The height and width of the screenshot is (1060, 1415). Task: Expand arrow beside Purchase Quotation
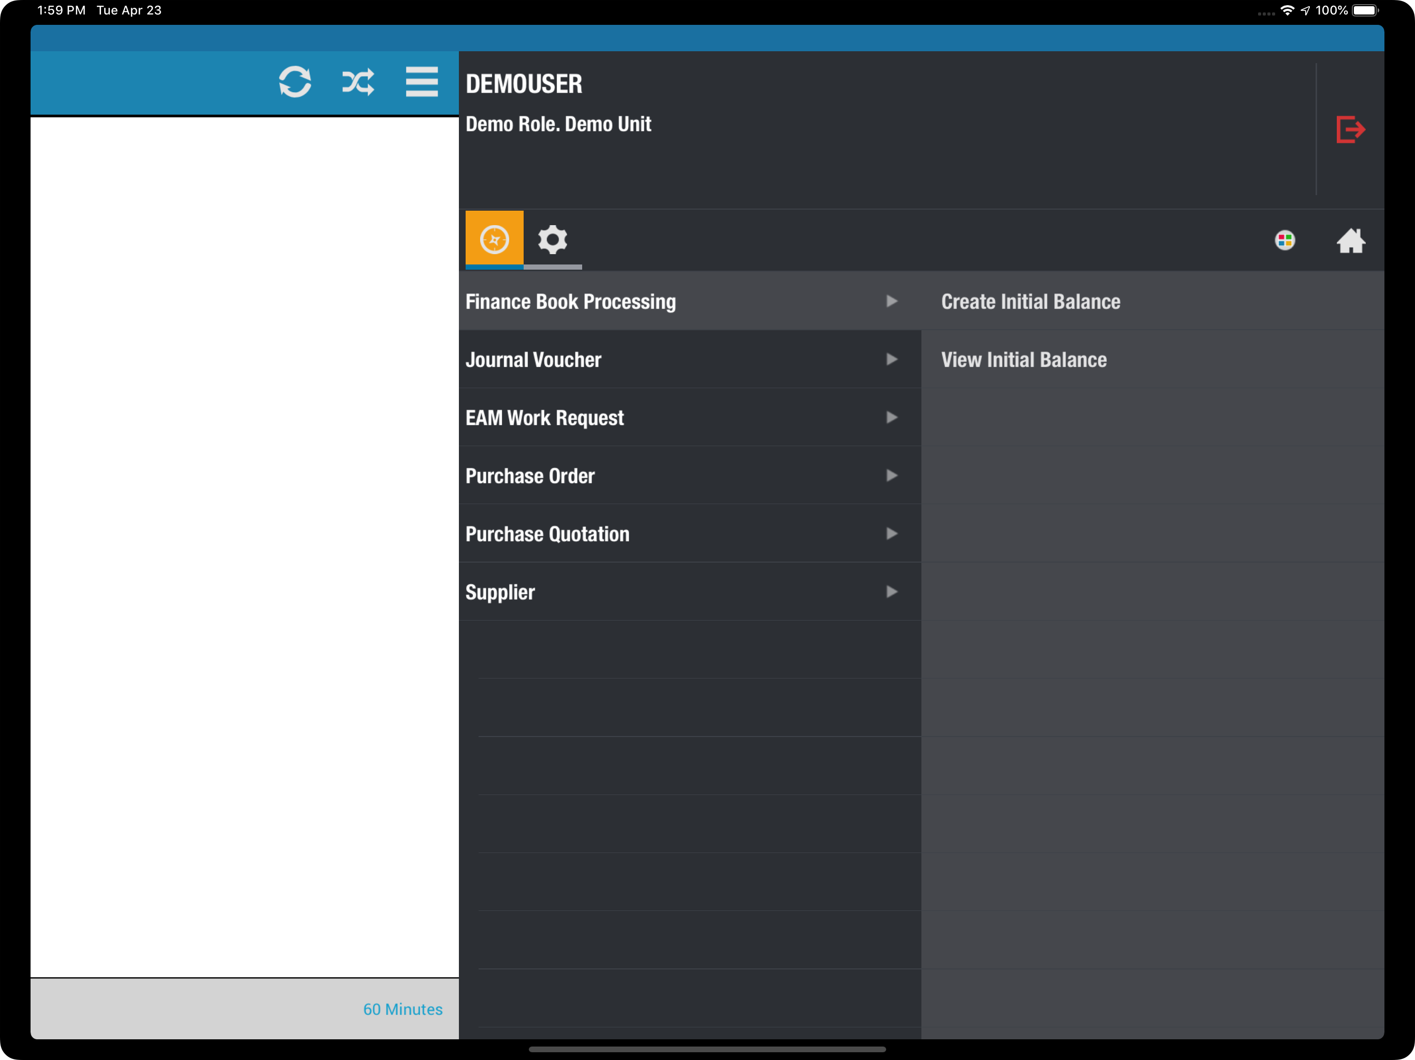coord(892,534)
